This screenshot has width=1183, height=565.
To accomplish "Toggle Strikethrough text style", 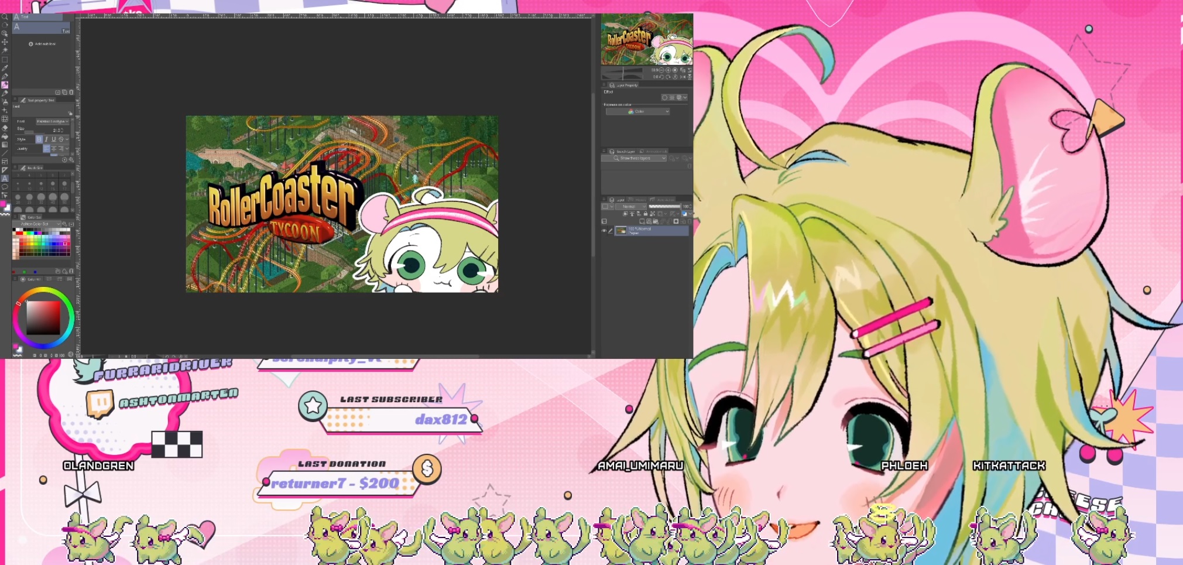I will click(x=61, y=139).
